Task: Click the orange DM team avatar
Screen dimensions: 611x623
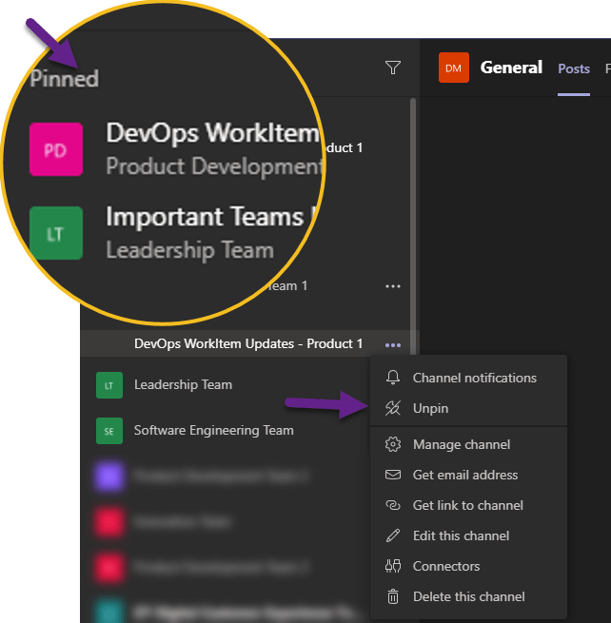Action: 453,68
